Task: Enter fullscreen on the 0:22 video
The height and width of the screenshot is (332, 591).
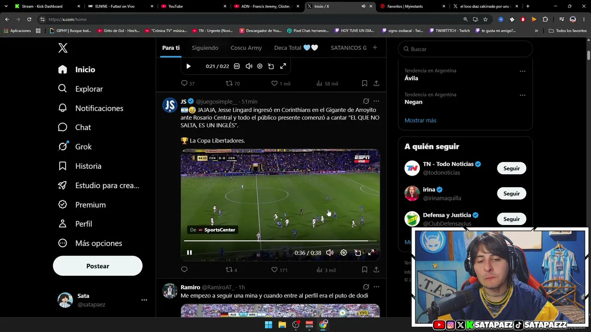Action: point(283,66)
